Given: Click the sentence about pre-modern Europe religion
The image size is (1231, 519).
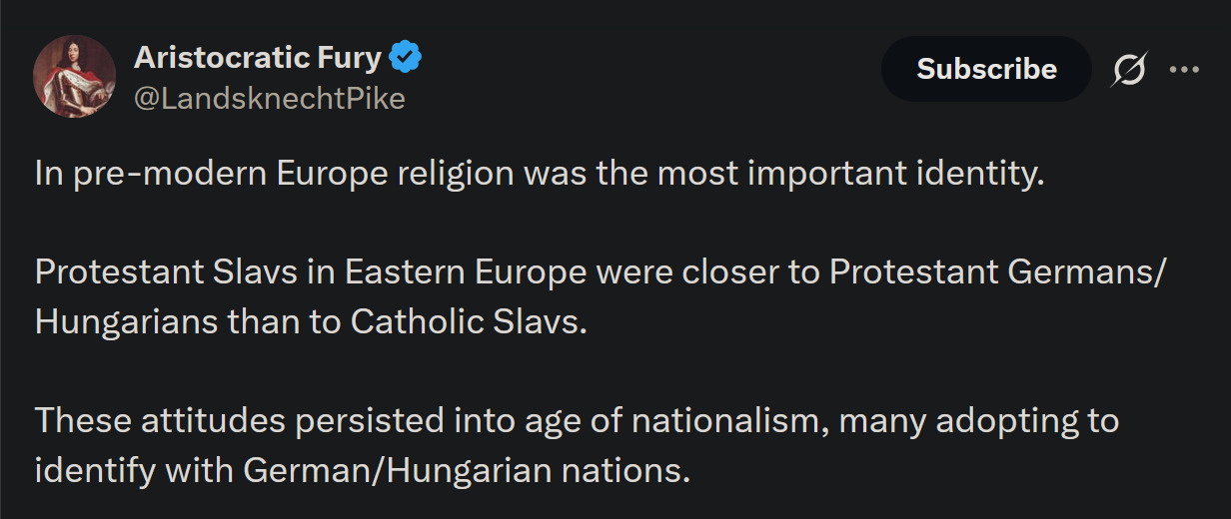Looking at the screenshot, I should (x=540, y=174).
